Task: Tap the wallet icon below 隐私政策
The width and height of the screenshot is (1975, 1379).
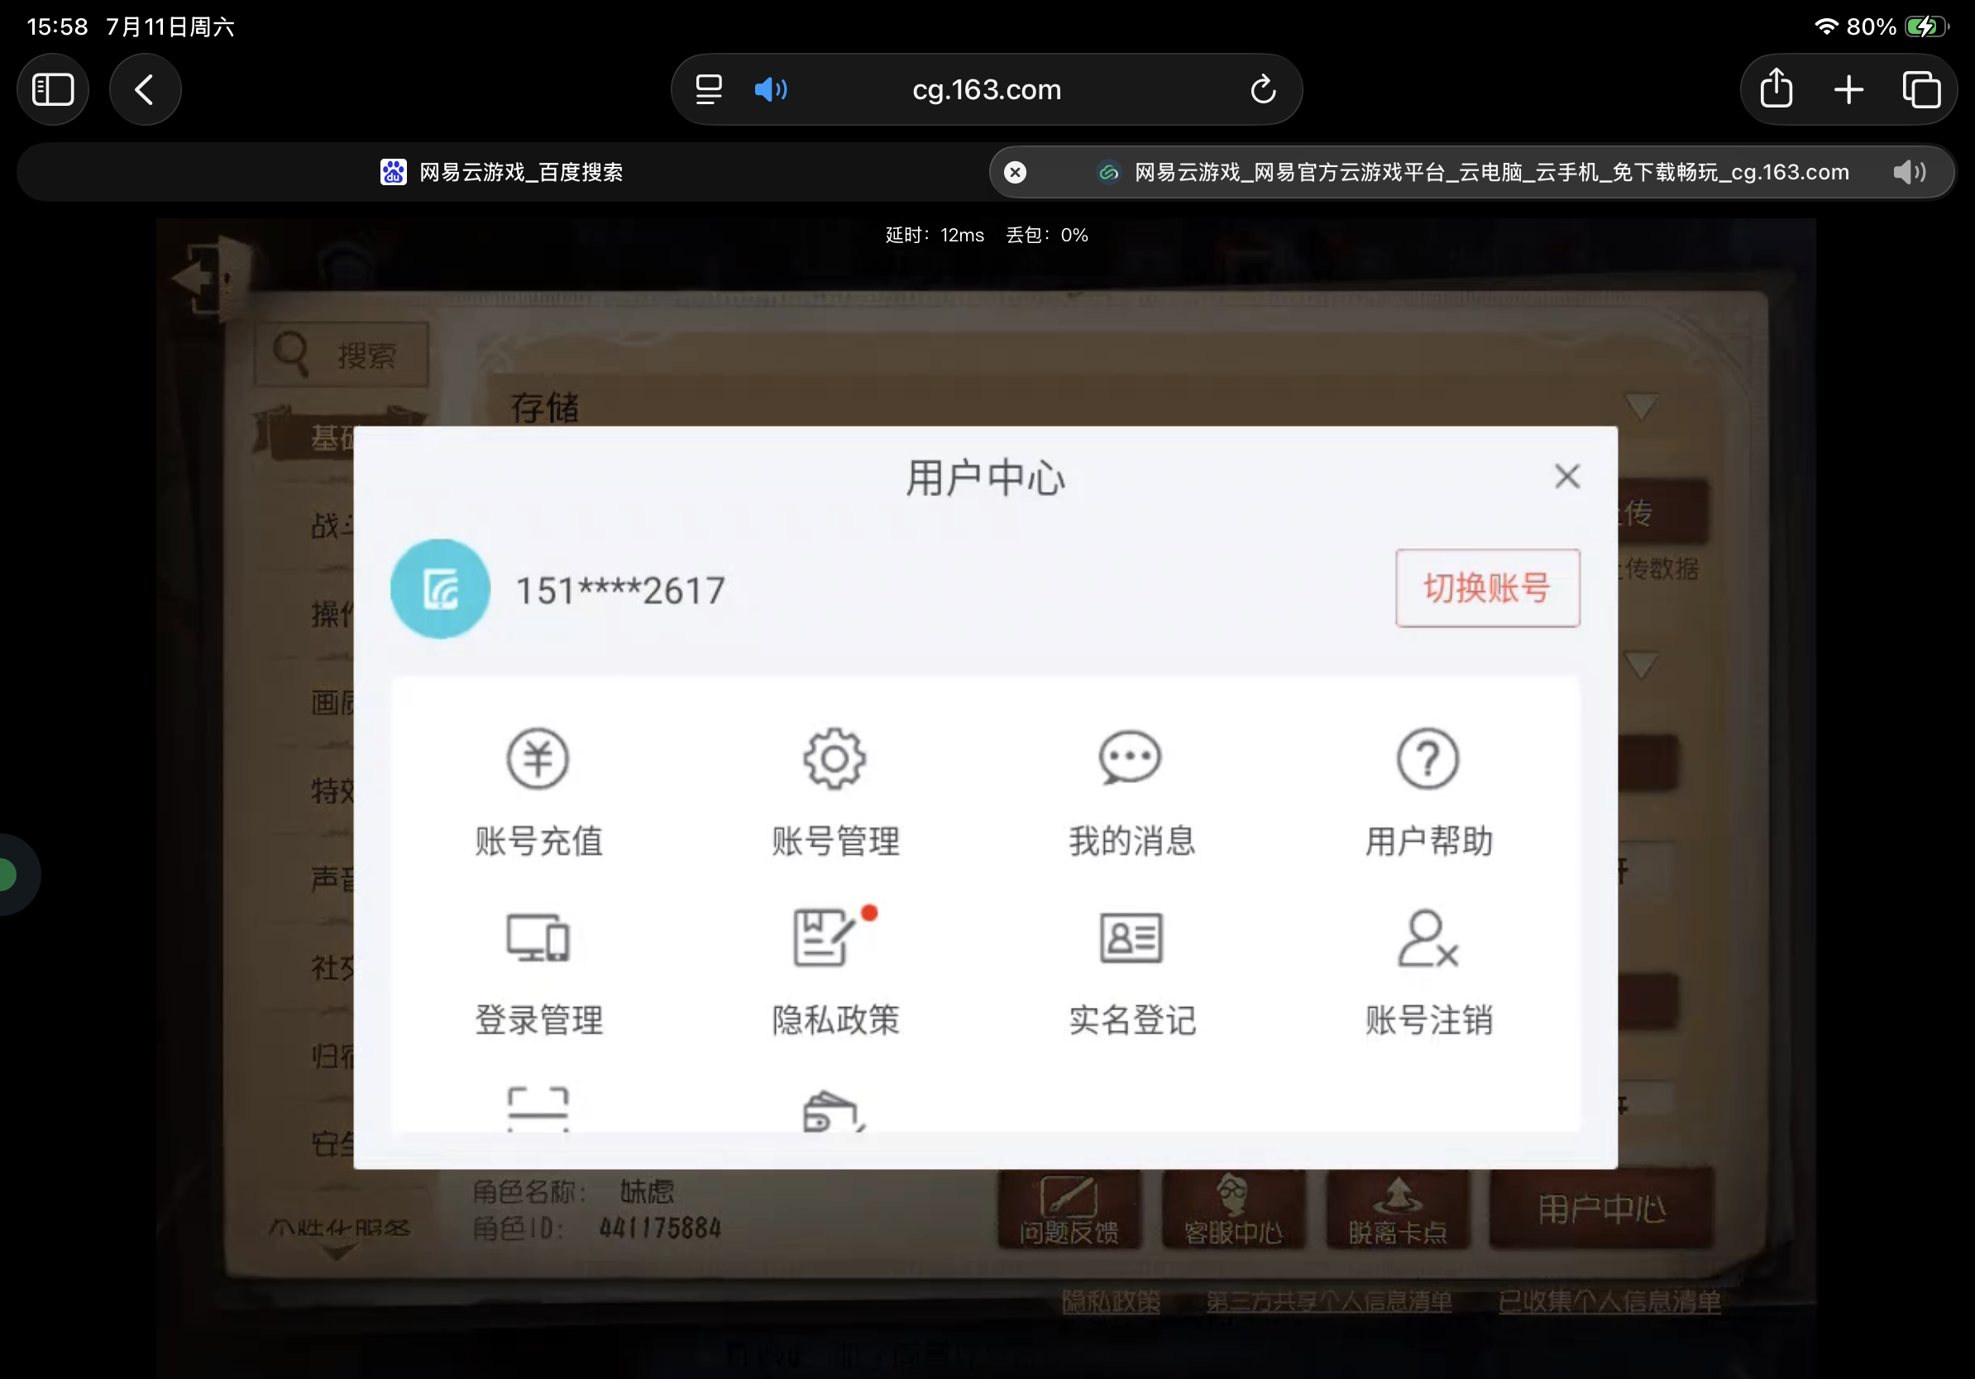Action: [x=833, y=1112]
